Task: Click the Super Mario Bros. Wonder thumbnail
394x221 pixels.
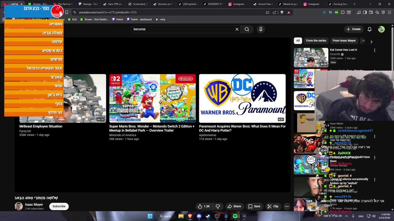Action: tap(152, 98)
